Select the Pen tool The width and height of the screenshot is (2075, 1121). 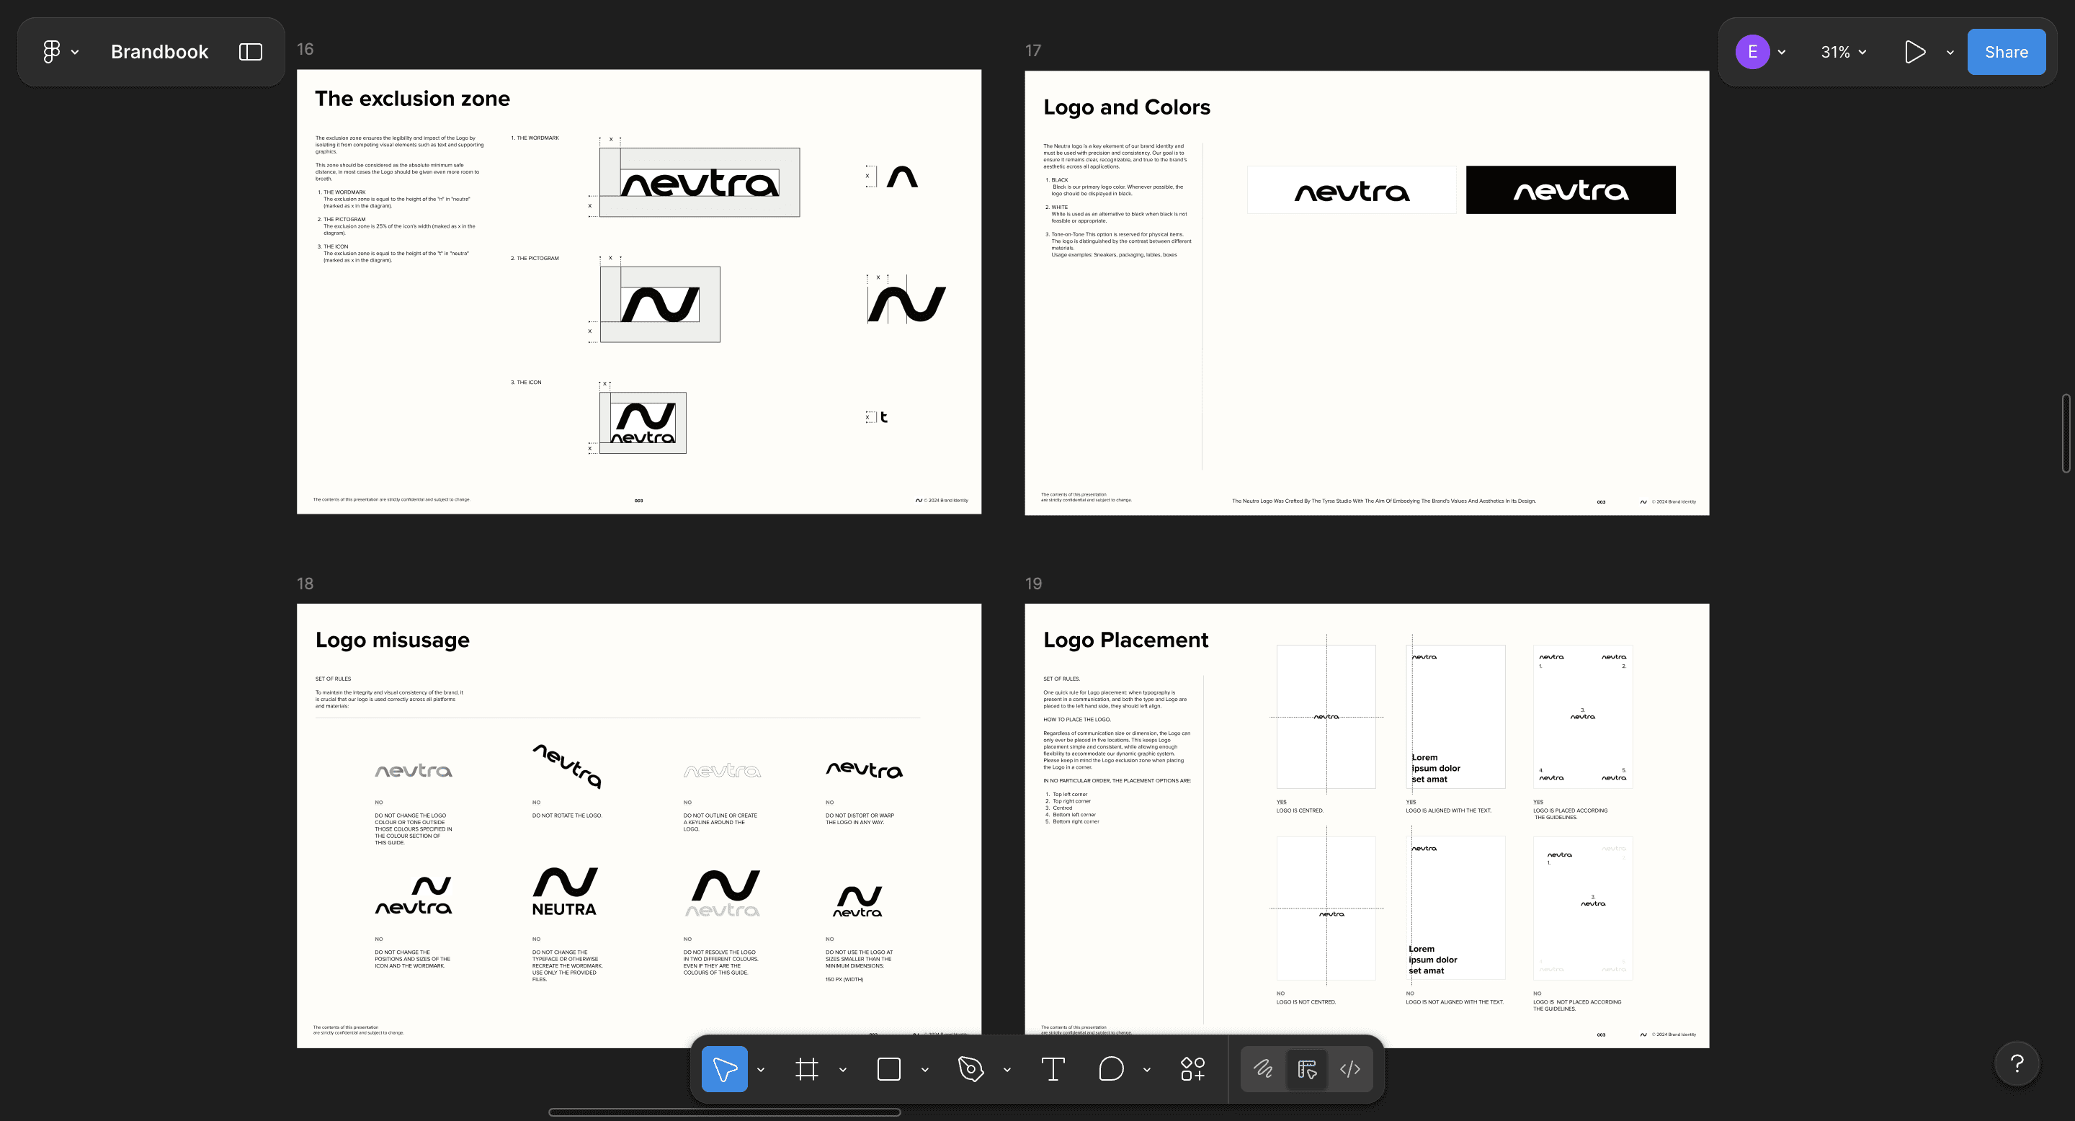pyautogui.click(x=970, y=1068)
